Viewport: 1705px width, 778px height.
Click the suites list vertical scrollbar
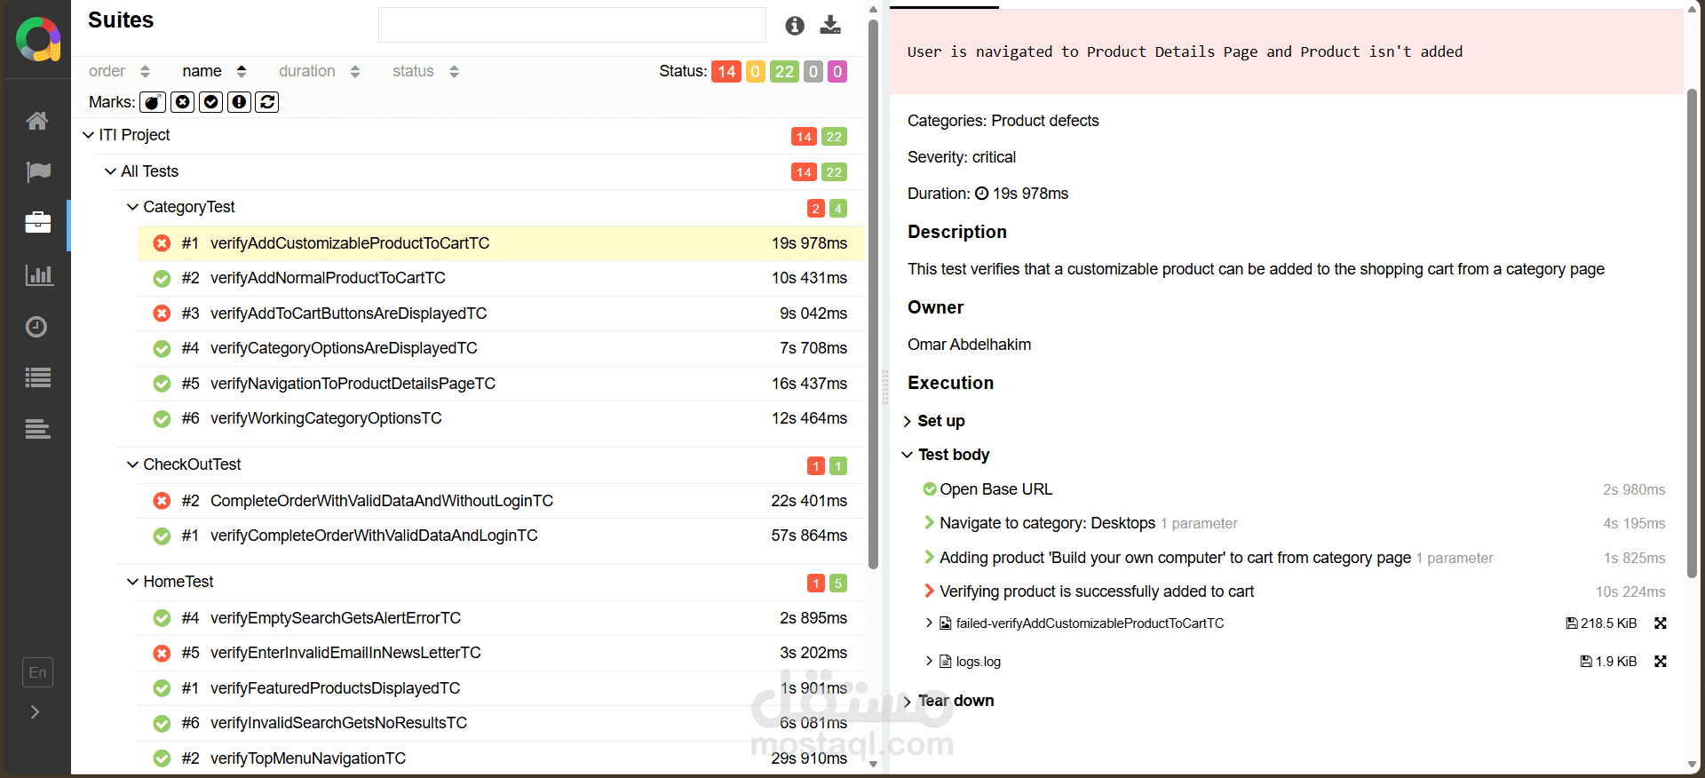pos(873,293)
